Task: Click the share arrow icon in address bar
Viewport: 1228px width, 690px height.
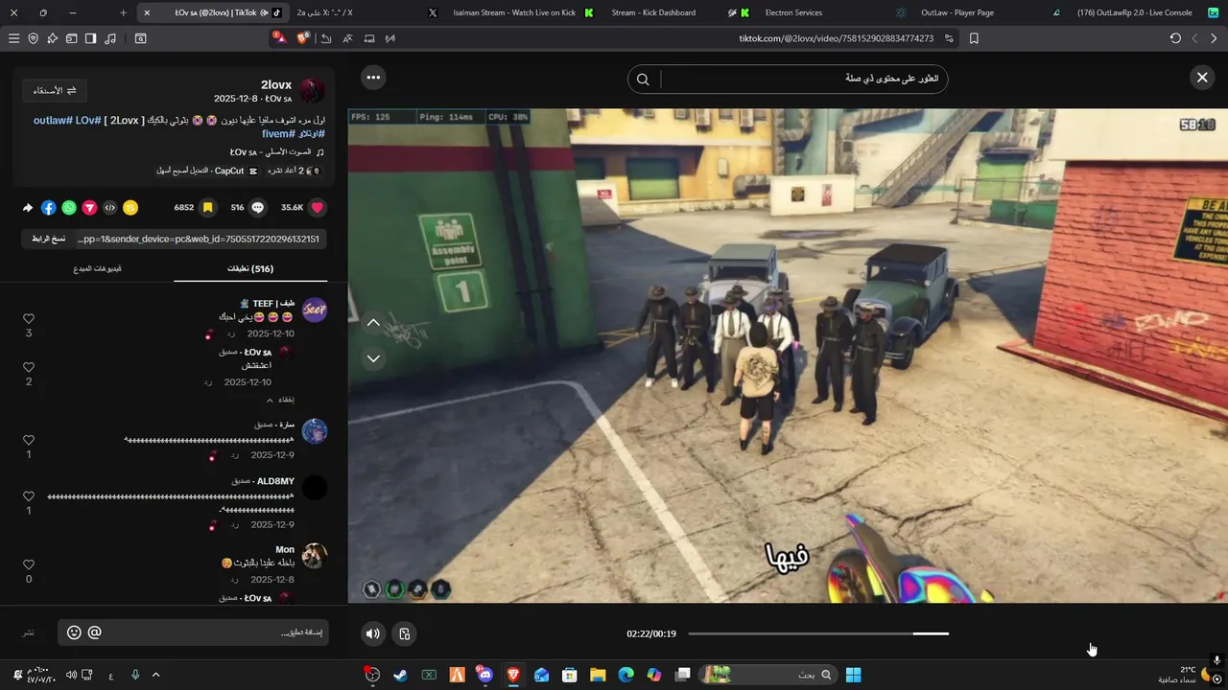Action: coord(326,38)
